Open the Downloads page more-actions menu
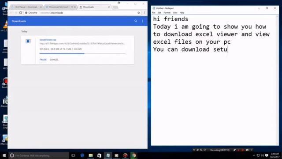Screen dimensions: 282x159 [x=142, y=21]
